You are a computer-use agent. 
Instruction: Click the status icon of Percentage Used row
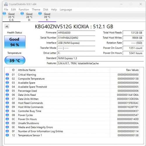click(x=7, y=91)
